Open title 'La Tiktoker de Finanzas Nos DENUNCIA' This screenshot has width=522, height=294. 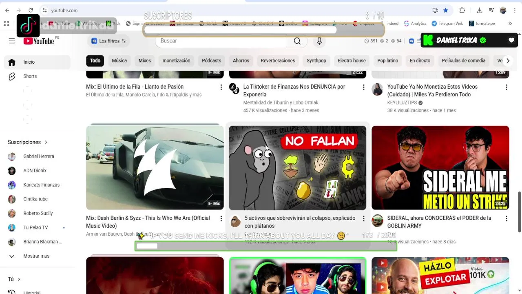(x=294, y=90)
